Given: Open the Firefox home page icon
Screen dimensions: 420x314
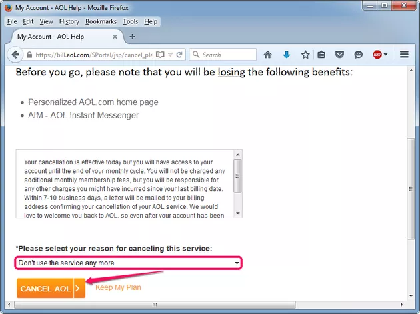Looking at the screenshot, I should coord(267,55).
